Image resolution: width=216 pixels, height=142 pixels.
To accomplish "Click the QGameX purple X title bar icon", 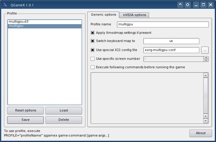I will tap(5, 5).
